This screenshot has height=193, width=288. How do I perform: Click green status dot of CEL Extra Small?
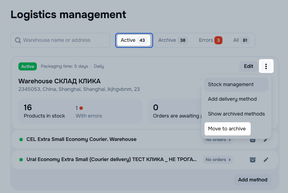[x=21, y=139]
